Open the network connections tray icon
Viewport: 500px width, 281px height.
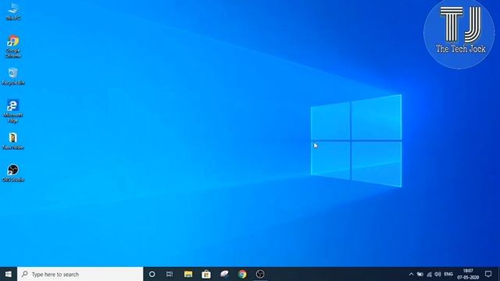coord(429,274)
